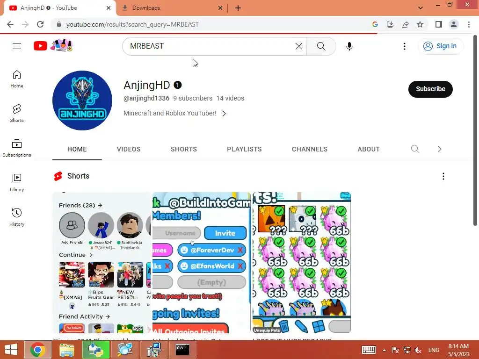Image resolution: width=479 pixels, height=359 pixels.
Task: Start voice search with microphone
Action: 349,46
